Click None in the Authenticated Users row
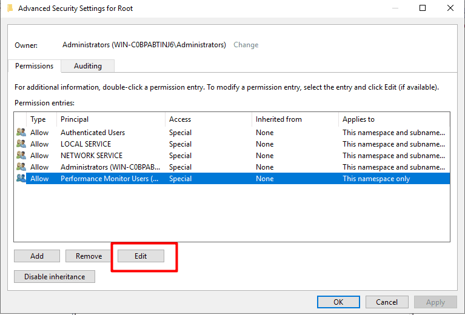 pyautogui.click(x=264, y=133)
